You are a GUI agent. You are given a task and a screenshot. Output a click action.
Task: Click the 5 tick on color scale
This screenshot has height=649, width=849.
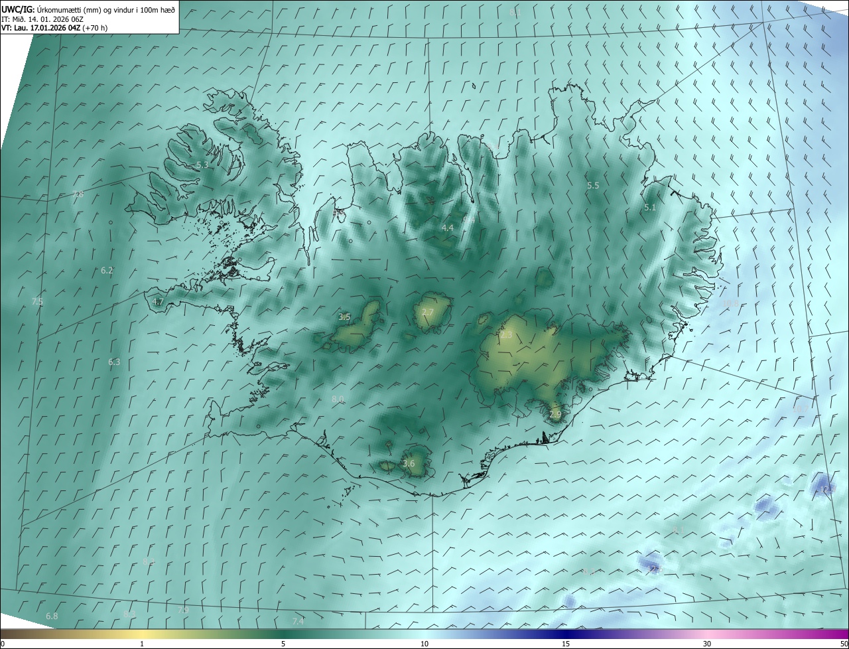pos(283,644)
